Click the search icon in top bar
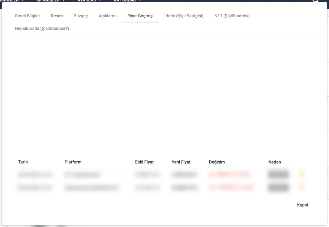 pyautogui.click(x=316, y=1)
